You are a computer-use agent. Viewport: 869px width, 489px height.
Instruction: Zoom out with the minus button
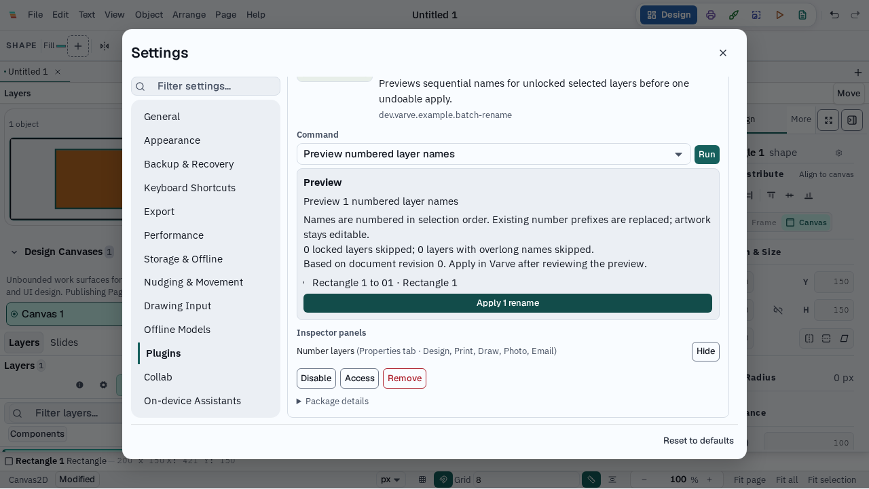coord(644,480)
